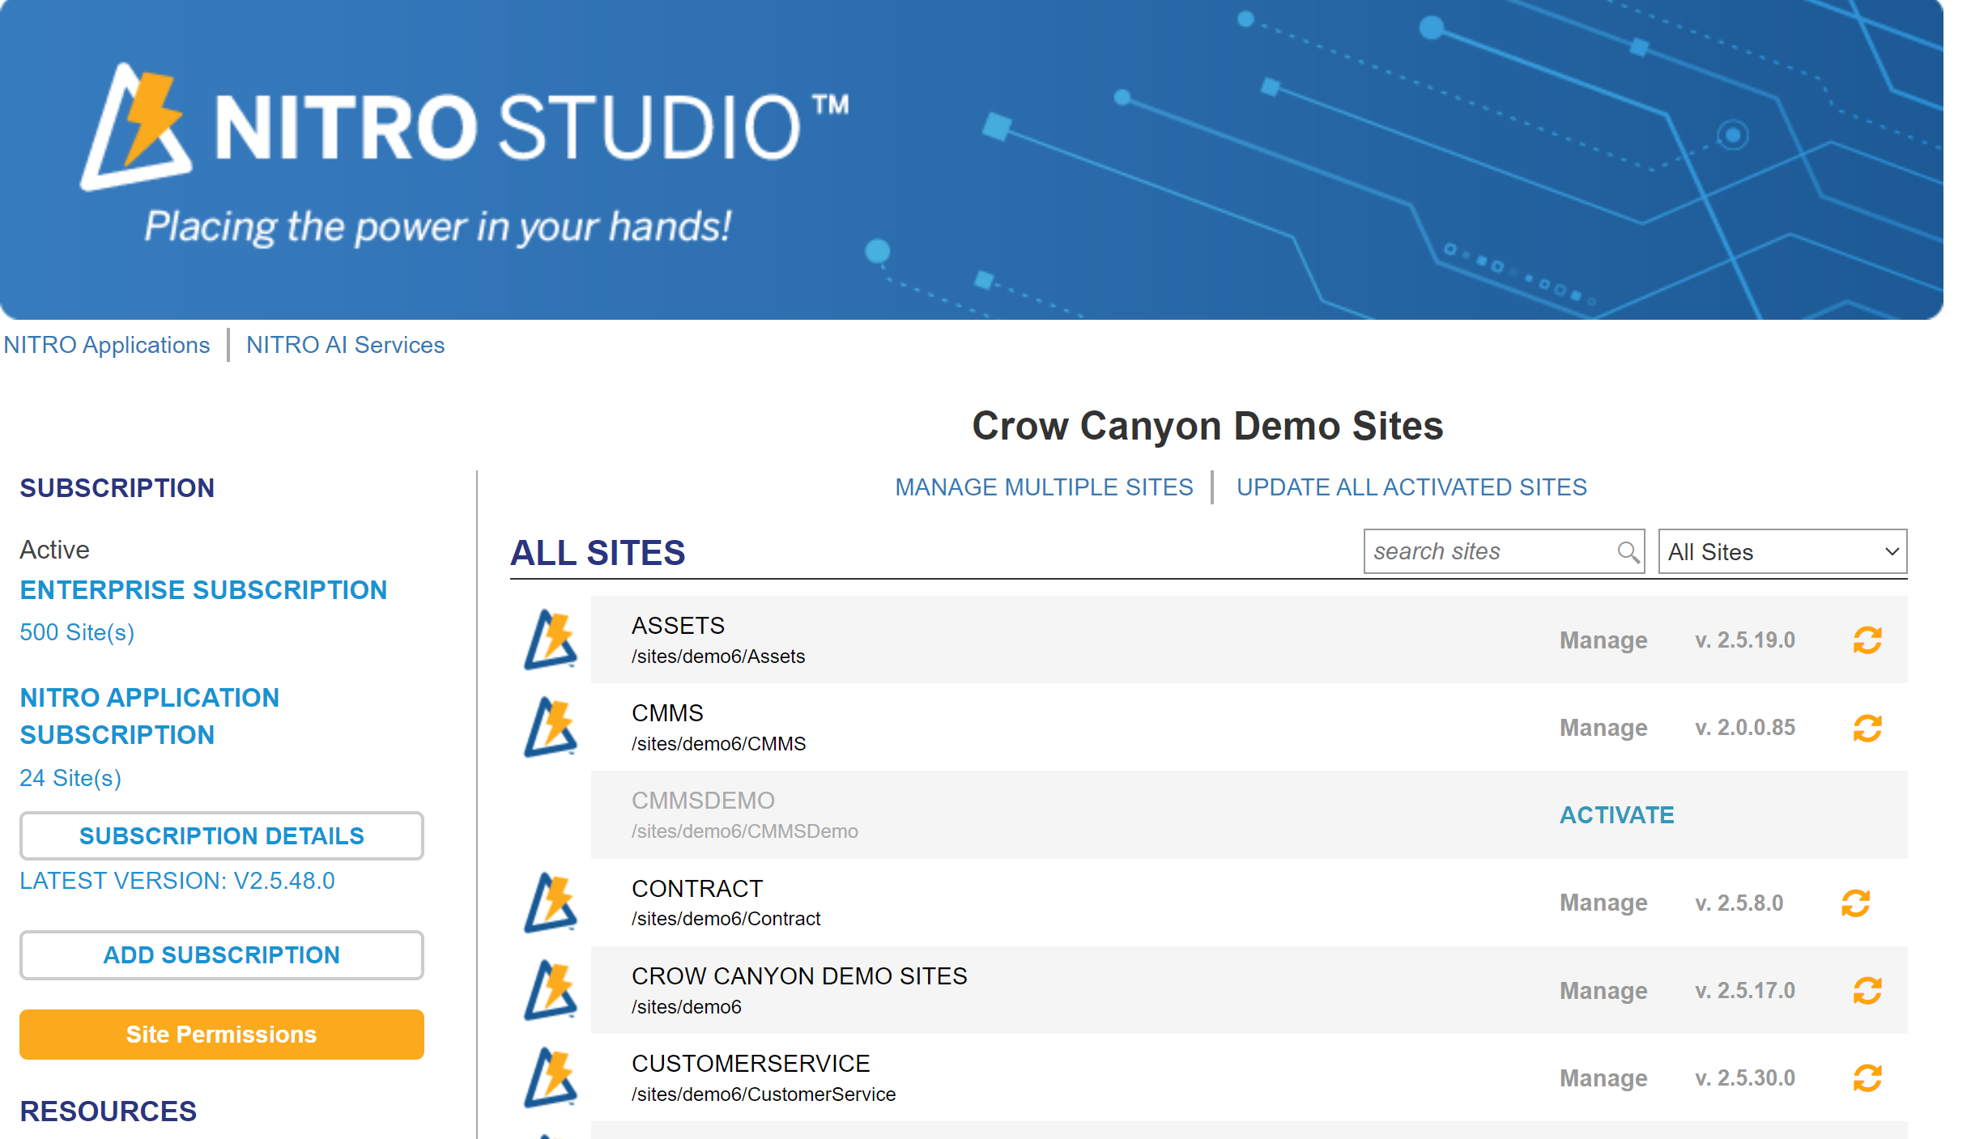Refresh the CROW CANYON DEMO SITES row
Image resolution: width=1971 pixels, height=1139 pixels.
coord(1867,990)
